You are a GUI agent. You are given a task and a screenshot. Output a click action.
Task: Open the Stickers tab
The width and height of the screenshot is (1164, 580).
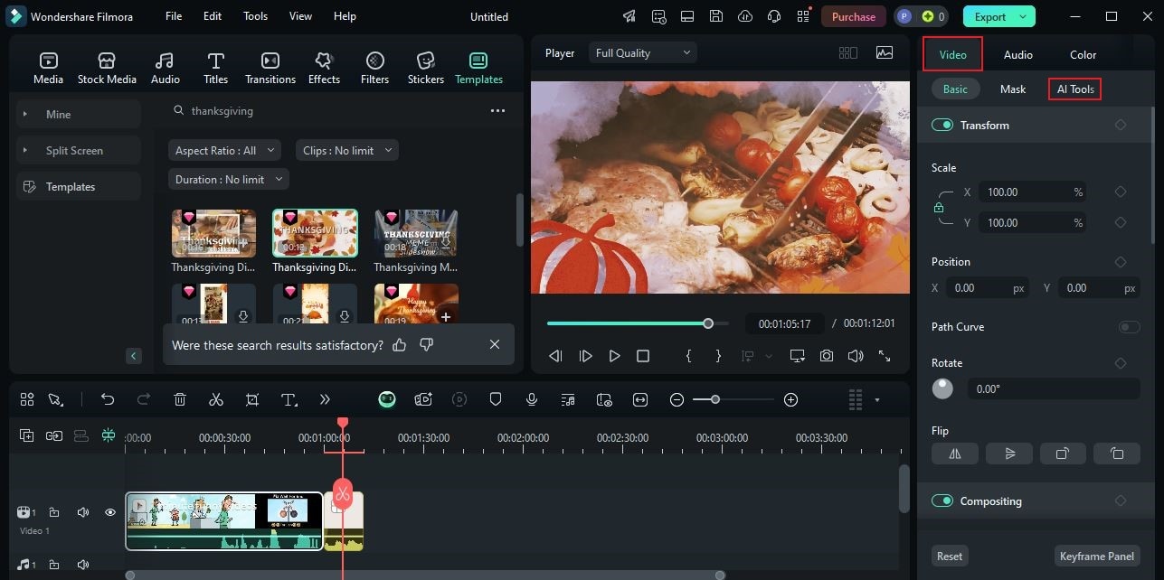point(425,68)
